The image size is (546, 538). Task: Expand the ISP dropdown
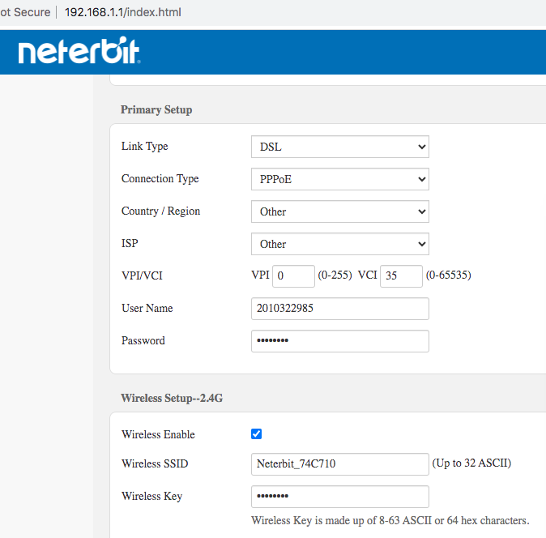click(340, 244)
